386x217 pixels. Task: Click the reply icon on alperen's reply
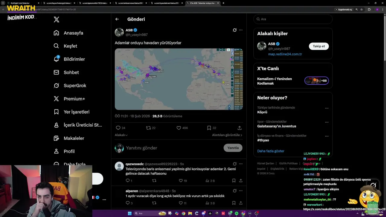(128, 203)
